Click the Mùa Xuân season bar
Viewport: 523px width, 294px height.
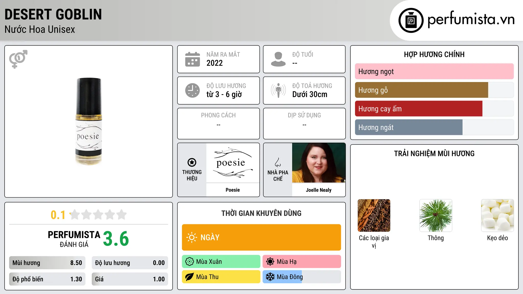(221, 262)
